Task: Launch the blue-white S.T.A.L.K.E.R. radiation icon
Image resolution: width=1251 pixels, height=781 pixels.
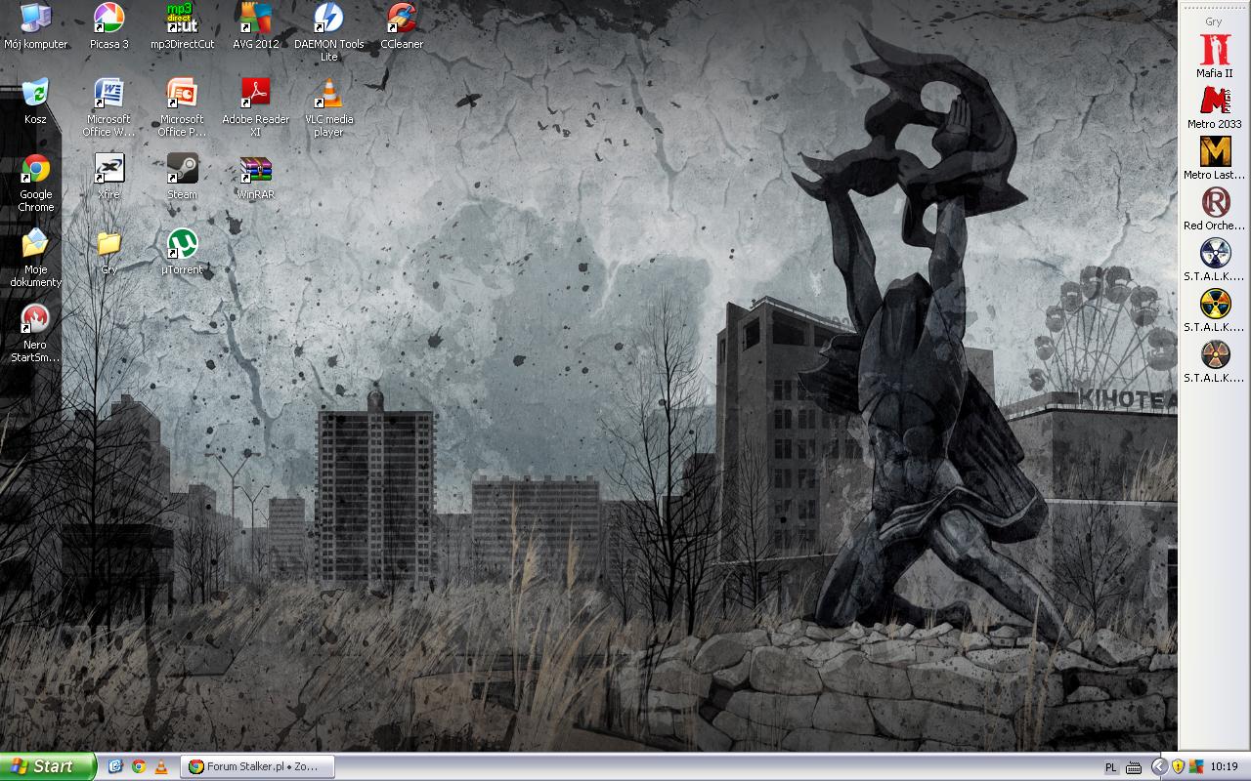Action: [x=1215, y=259]
